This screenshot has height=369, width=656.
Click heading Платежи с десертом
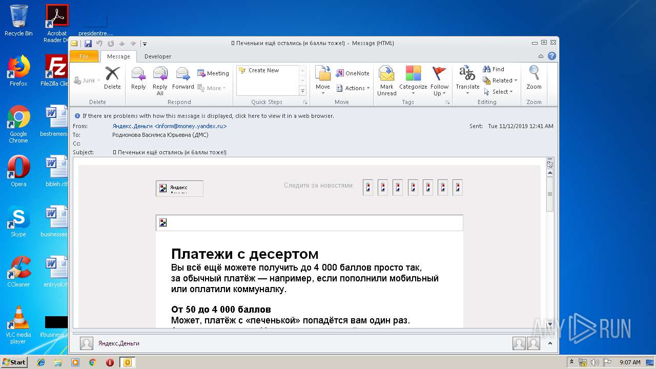point(245,254)
